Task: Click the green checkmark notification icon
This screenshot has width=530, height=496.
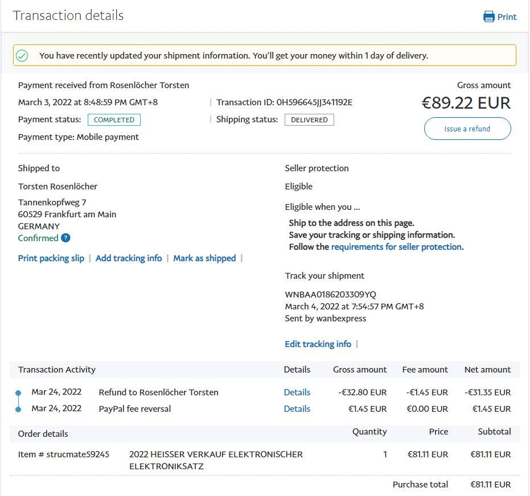Action: (x=22, y=56)
